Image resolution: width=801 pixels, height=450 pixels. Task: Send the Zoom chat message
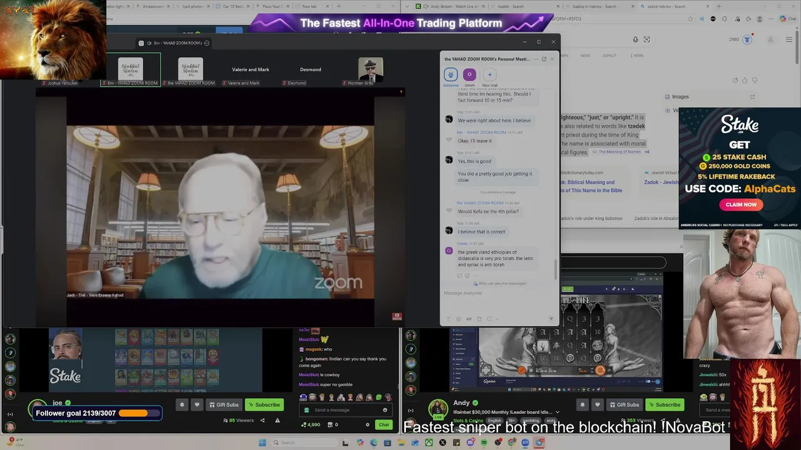point(551,319)
